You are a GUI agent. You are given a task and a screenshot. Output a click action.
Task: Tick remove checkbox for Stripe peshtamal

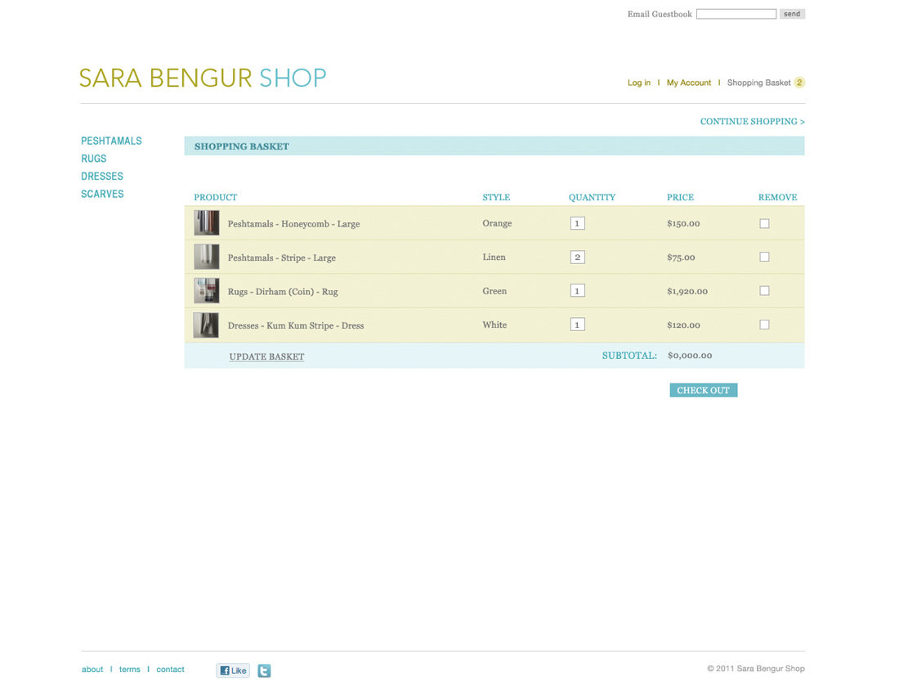click(x=764, y=257)
